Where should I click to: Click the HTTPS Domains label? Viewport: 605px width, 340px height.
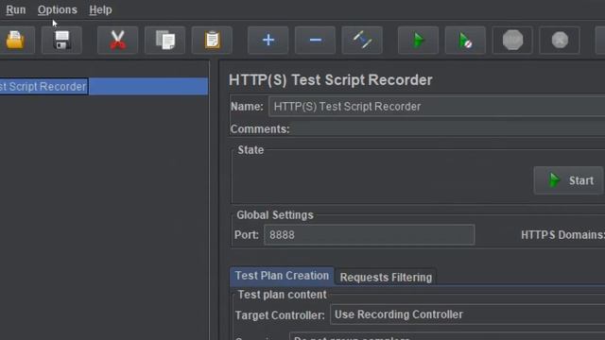tap(562, 235)
